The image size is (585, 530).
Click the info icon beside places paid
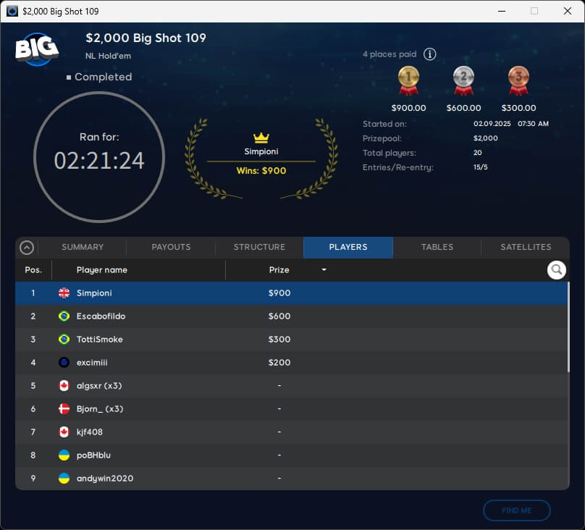[429, 54]
